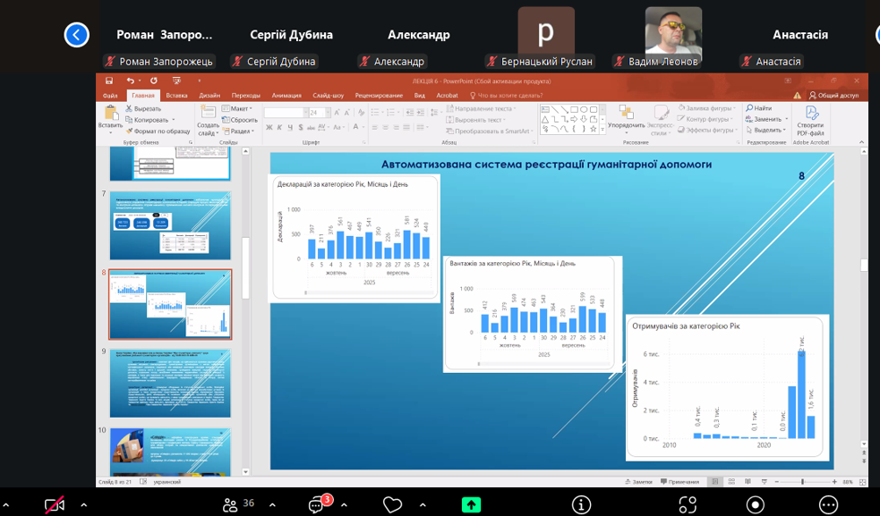This screenshot has height=516, width=880.
Task: Switch to the Вставка ribbon tab
Action: 176,96
